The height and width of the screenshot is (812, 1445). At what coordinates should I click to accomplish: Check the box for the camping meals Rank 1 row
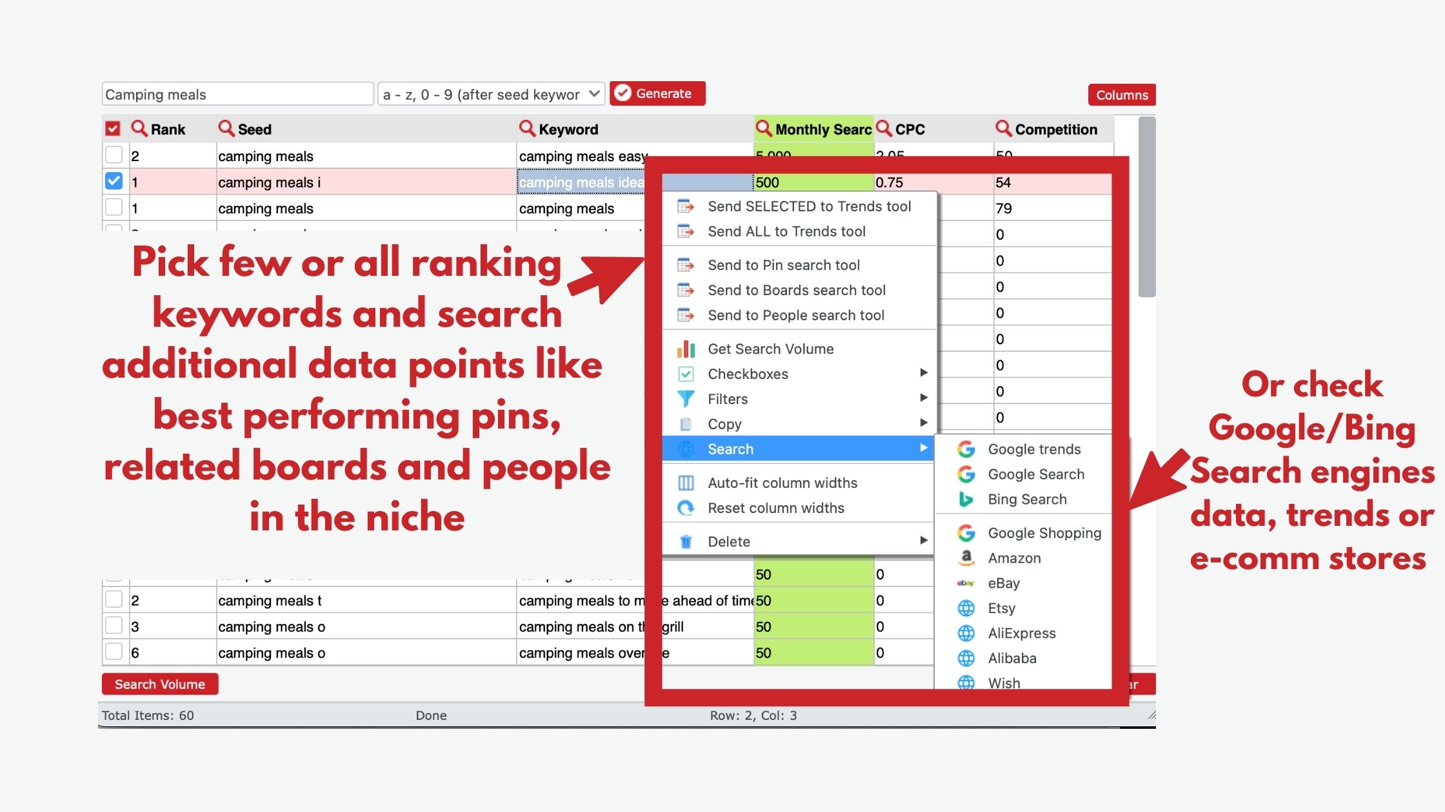(x=114, y=207)
